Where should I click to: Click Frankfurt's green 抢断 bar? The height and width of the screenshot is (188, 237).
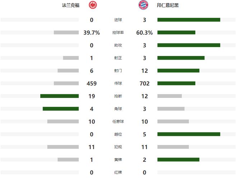(59, 96)
